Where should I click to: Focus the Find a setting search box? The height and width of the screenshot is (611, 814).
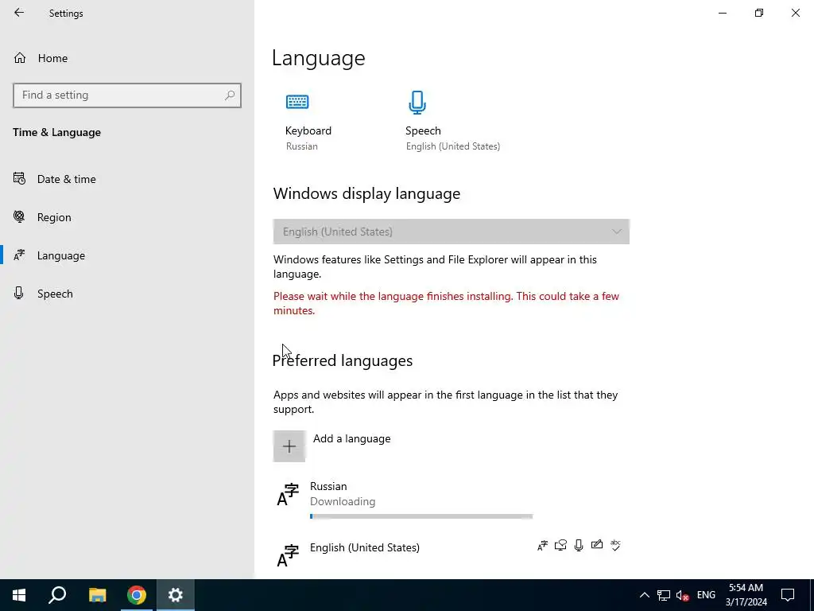tap(126, 95)
